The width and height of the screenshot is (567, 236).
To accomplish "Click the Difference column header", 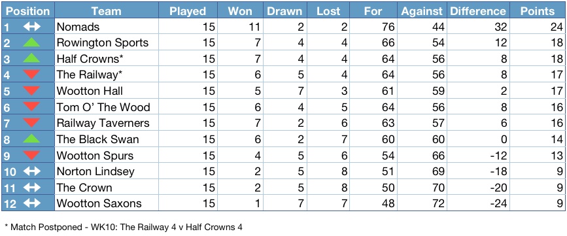I will (477, 11).
